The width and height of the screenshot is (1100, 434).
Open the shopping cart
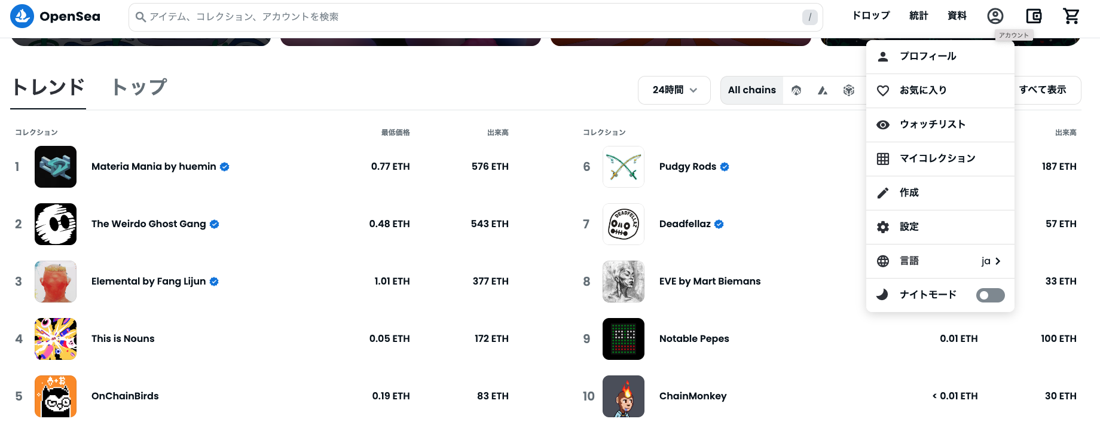pos(1071,16)
